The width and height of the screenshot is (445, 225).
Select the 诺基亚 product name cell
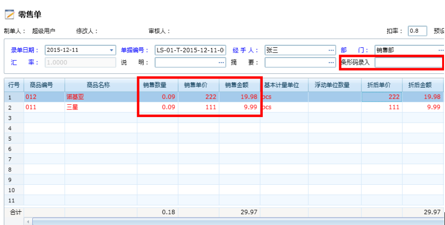coord(101,97)
